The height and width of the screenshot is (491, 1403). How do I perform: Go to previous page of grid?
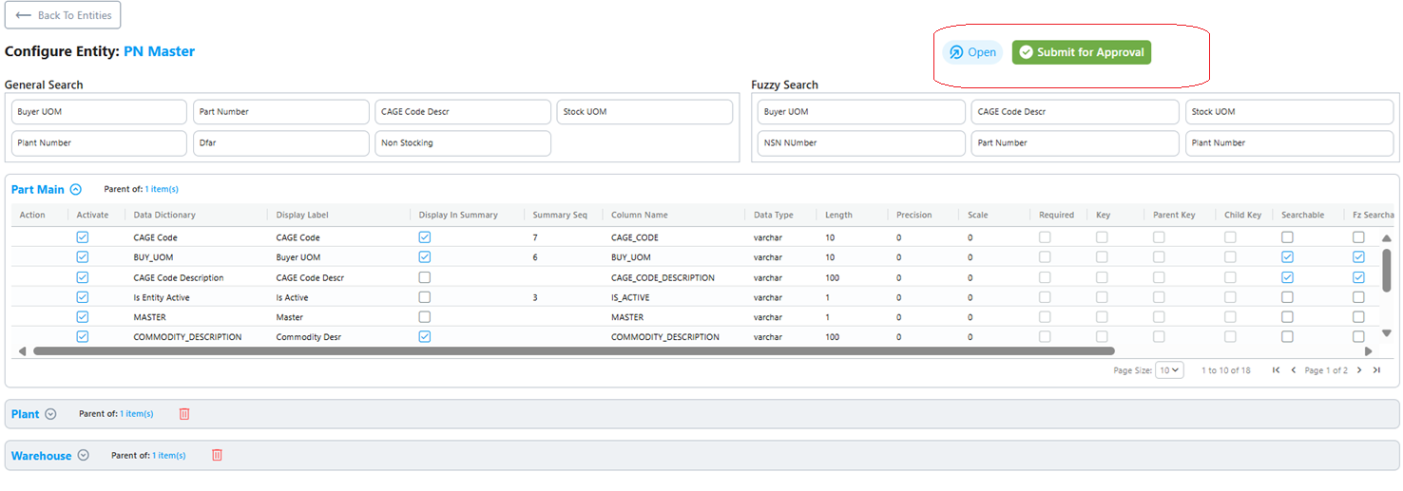pos(1294,370)
